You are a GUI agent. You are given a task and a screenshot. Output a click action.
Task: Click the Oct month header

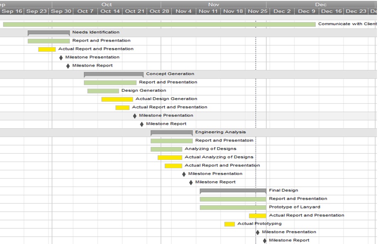click(107, 4)
